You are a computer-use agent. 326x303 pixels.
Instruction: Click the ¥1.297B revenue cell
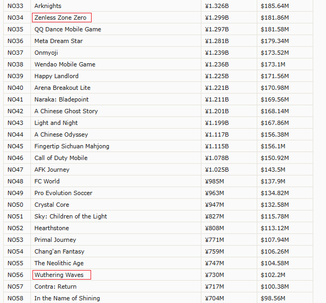[217, 29]
